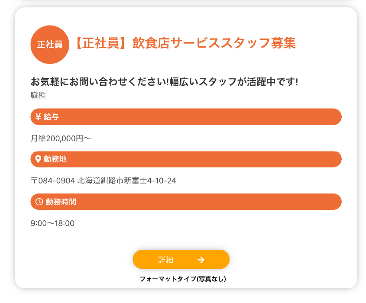This screenshot has width=366, height=303.
Task: Click the 給与 section header text
Action: coord(51,116)
